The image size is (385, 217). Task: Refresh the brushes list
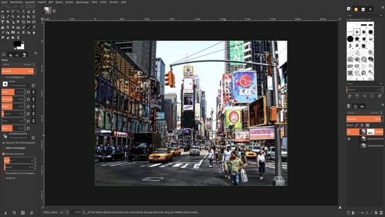(x=380, y=96)
